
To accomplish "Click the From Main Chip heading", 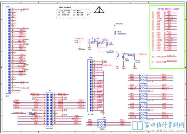I will point(168,9).
